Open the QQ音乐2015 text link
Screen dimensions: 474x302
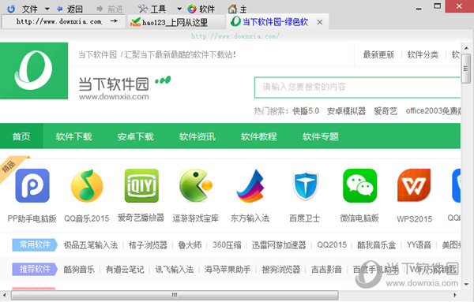click(x=87, y=218)
